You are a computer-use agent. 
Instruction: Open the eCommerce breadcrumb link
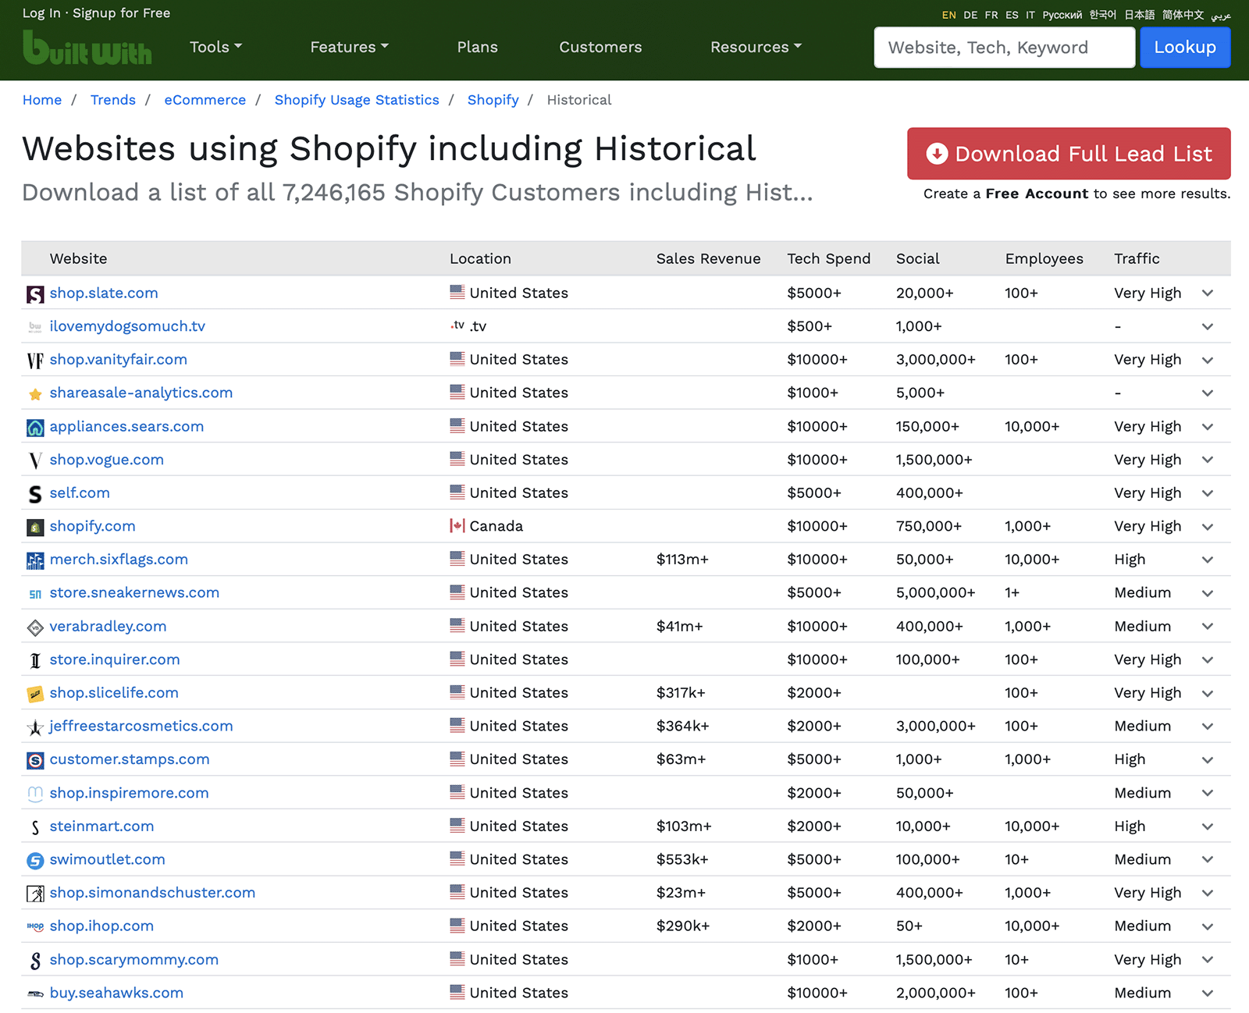click(205, 100)
